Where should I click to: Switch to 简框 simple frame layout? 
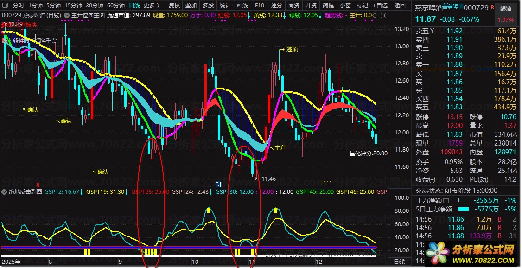[328, 5]
